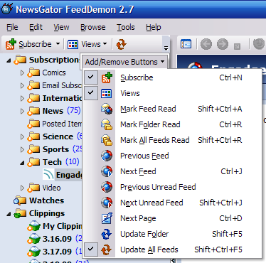The image size is (266, 263).
Task: Toggle the subscriptions panel icon in right toolbar
Action: pos(186,44)
